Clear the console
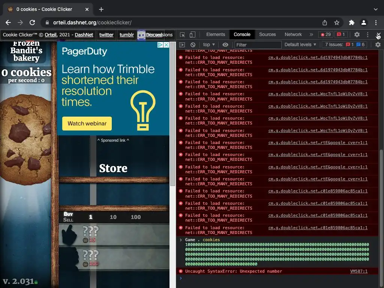The image size is (384, 288). tap(193, 45)
